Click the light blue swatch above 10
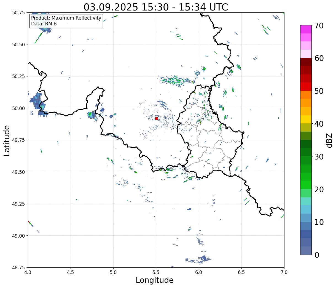This screenshot has height=287, width=336. pyautogui.click(x=306, y=209)
